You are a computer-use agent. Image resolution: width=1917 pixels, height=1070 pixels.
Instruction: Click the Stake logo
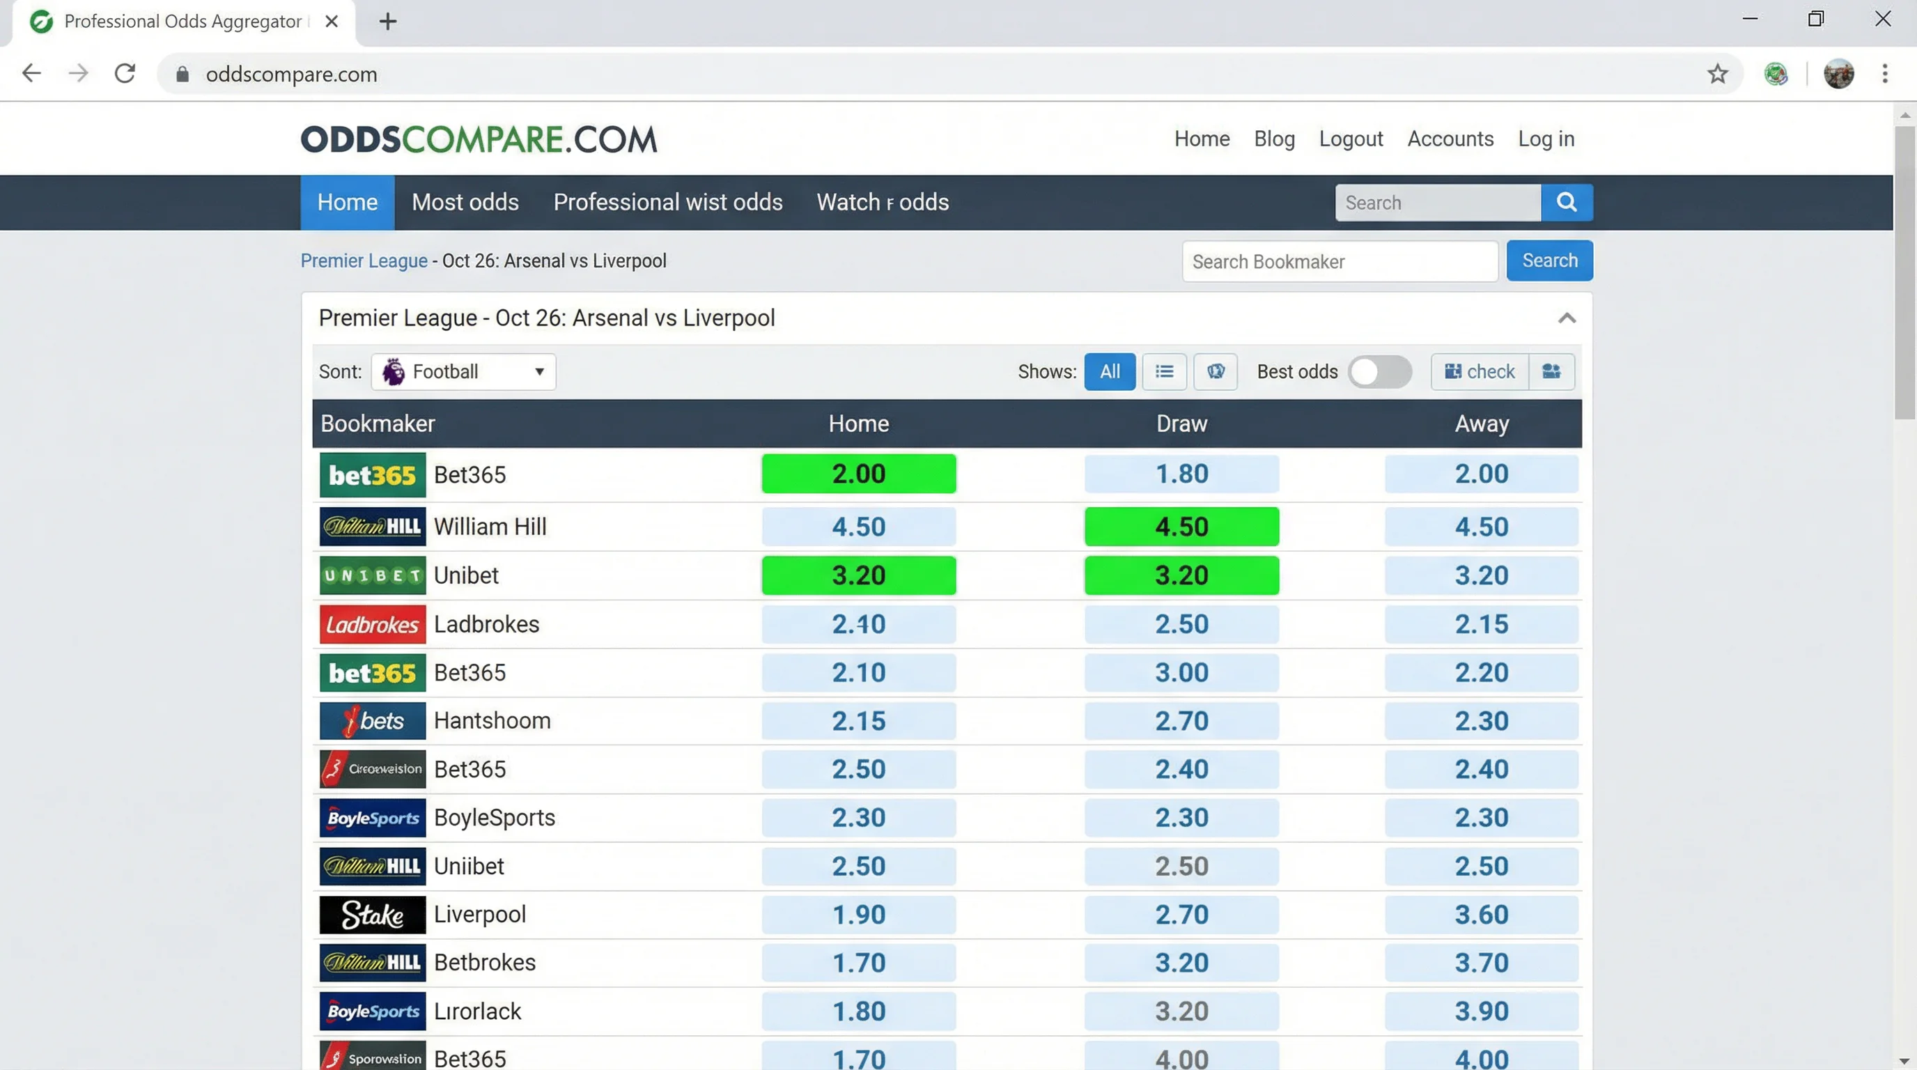(373, 915)
